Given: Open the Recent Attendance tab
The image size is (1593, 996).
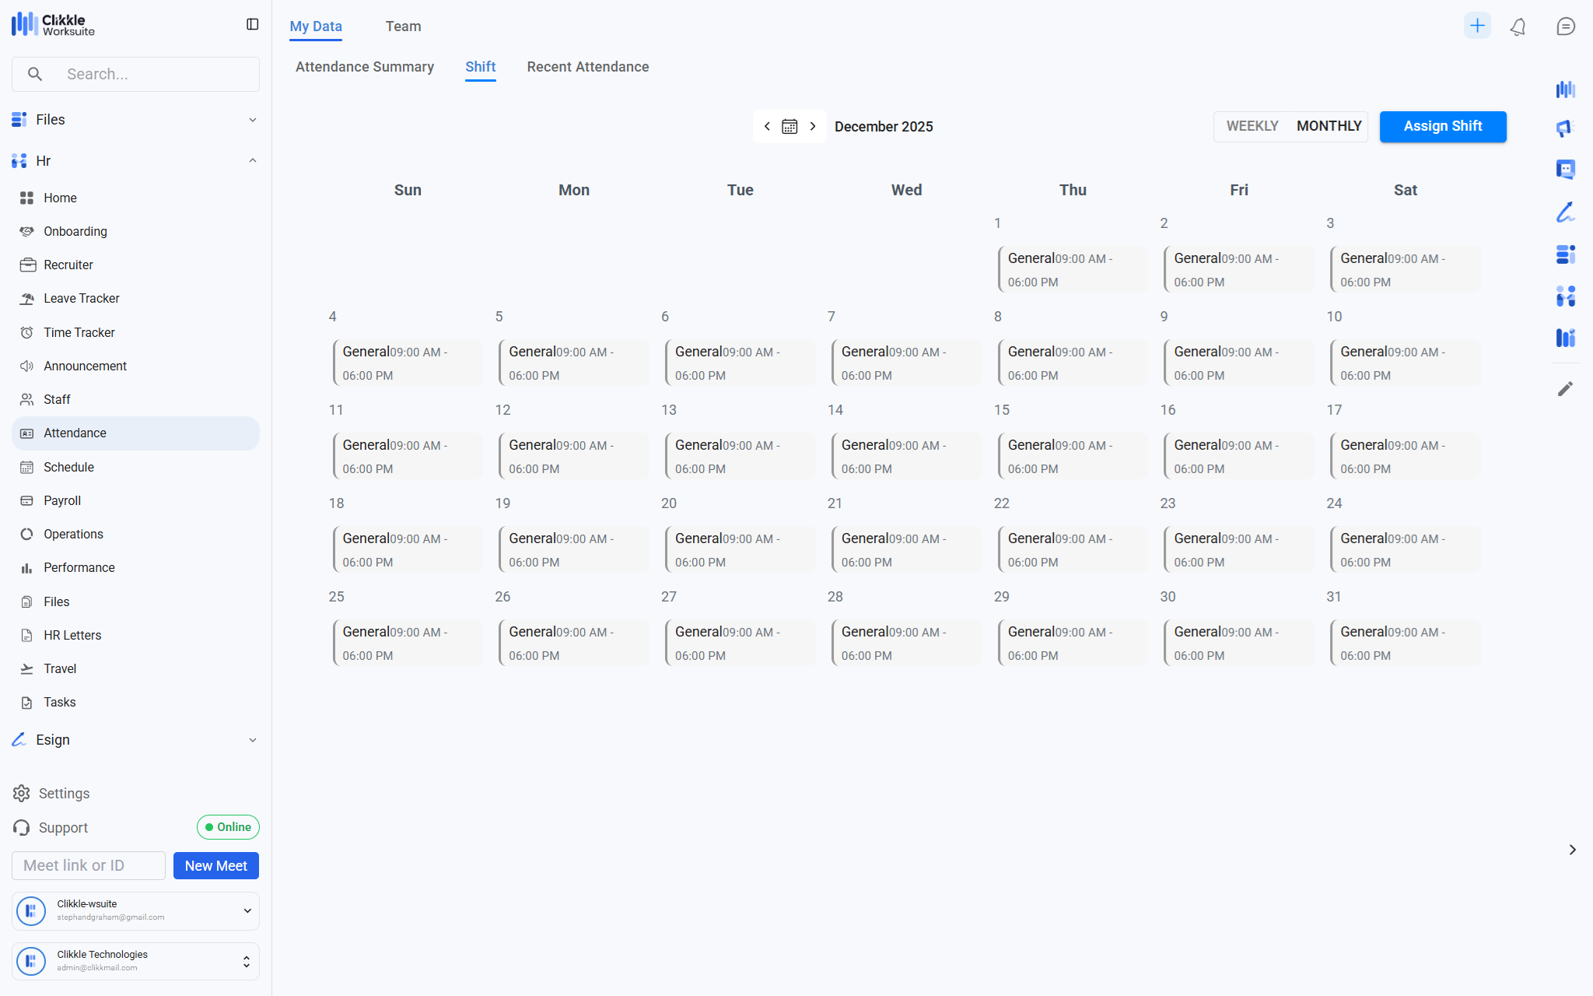Looking at the screenshot, I should tap(587, 67).
